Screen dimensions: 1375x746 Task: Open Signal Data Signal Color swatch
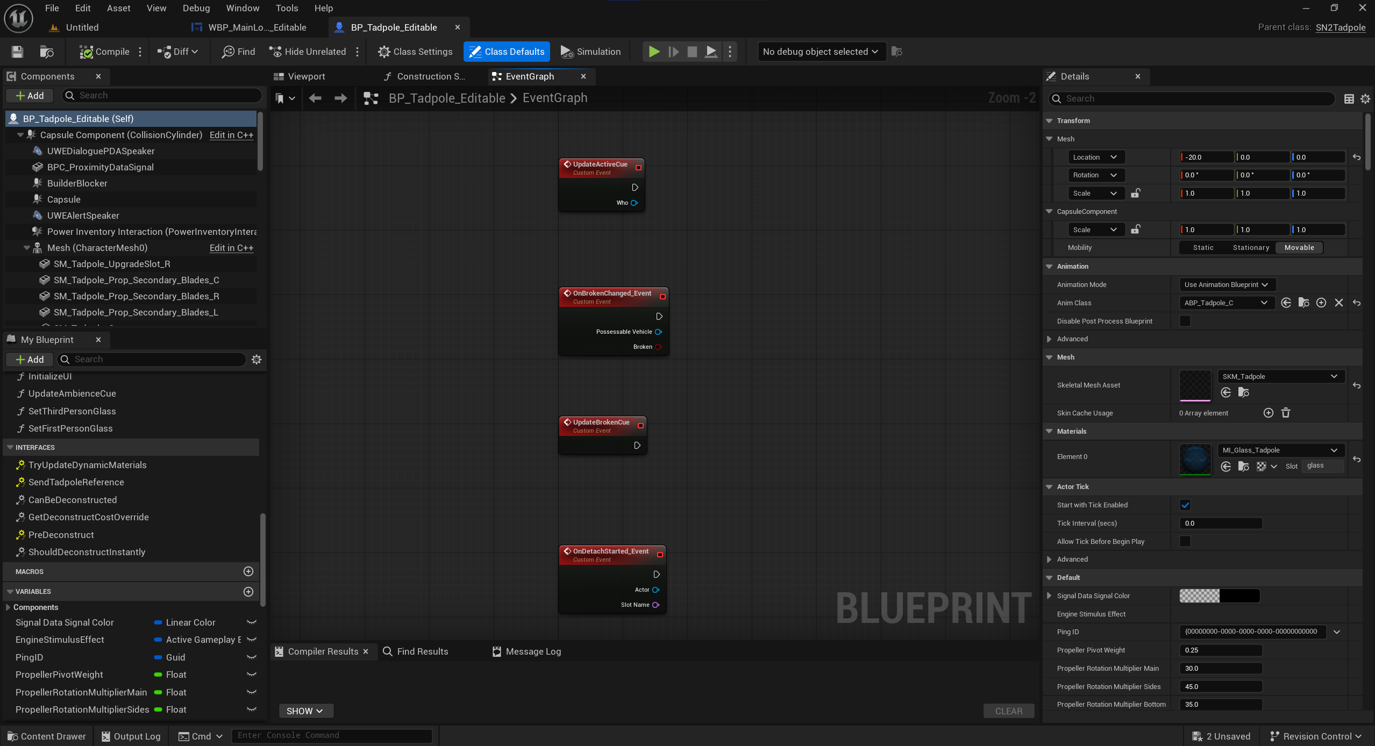tap(1219, 596)
